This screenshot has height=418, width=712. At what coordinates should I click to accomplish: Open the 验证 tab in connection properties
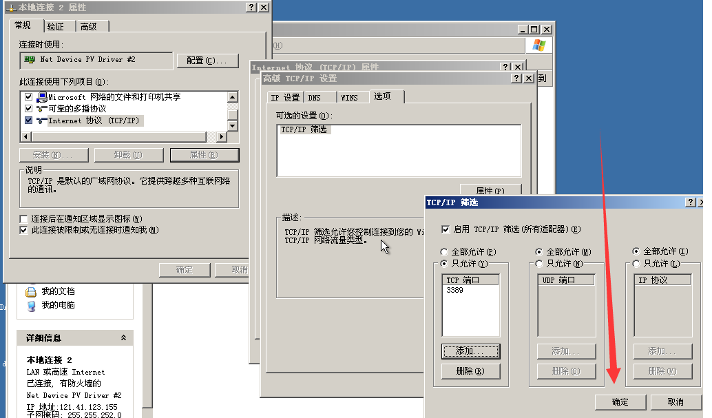click(x=55, y=26)
